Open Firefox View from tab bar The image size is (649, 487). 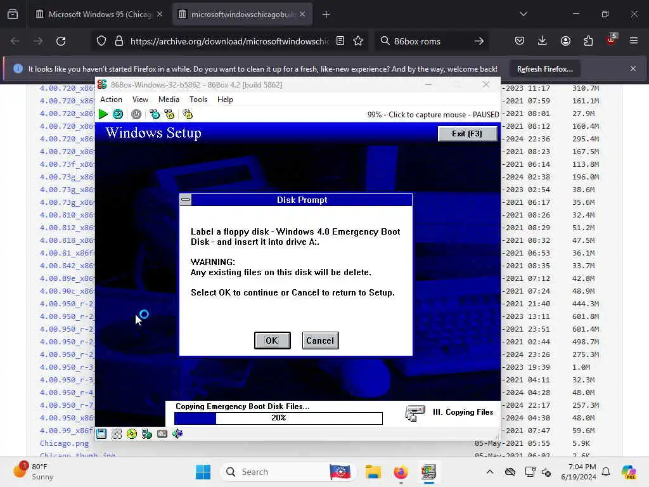tap(13, 14)
